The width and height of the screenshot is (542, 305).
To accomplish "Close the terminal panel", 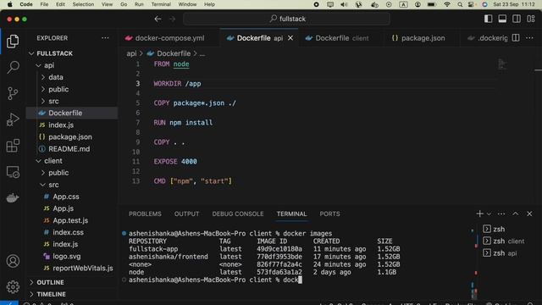I will tap(529, 214).
